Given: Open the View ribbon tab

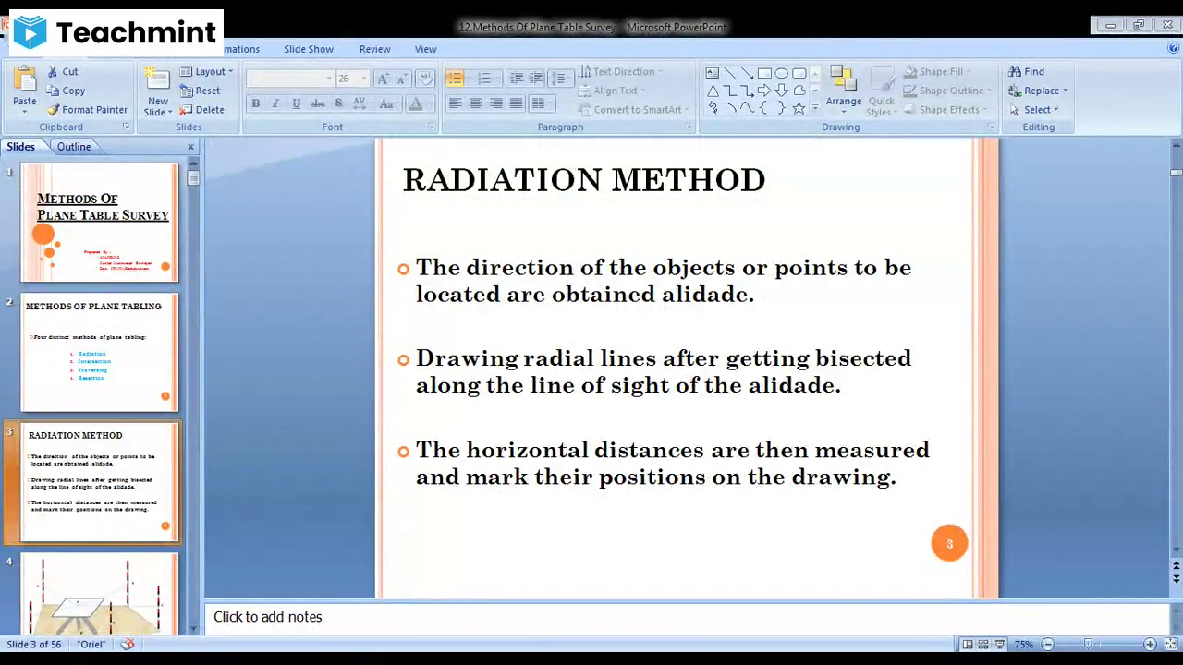Looking at the screenshot, I should click(x=425, y=49).
